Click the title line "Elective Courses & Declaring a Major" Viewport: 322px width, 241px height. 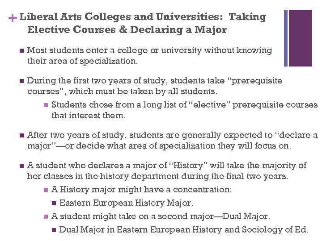[127, 30]
